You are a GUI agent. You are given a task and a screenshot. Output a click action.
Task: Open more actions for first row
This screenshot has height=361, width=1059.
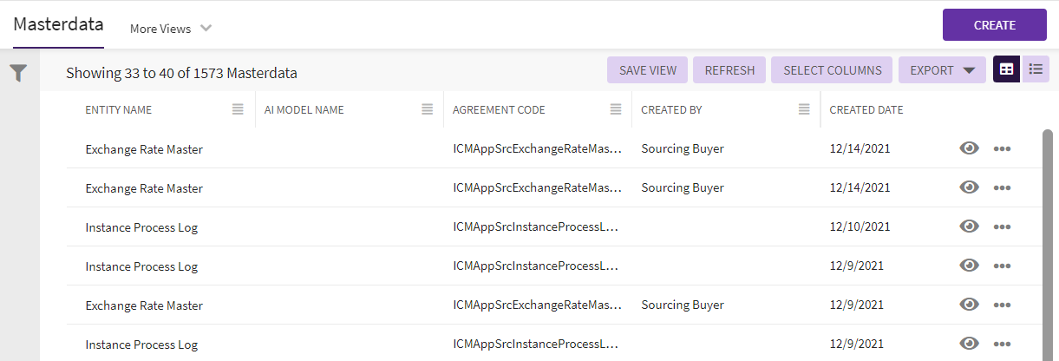pos(1002,149)
